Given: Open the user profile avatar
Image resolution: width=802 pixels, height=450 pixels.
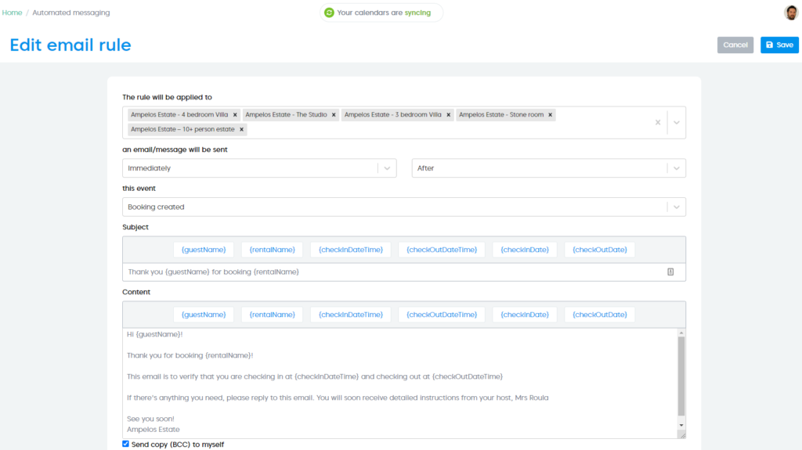Looking at the screenshot, I should (791, 13).
